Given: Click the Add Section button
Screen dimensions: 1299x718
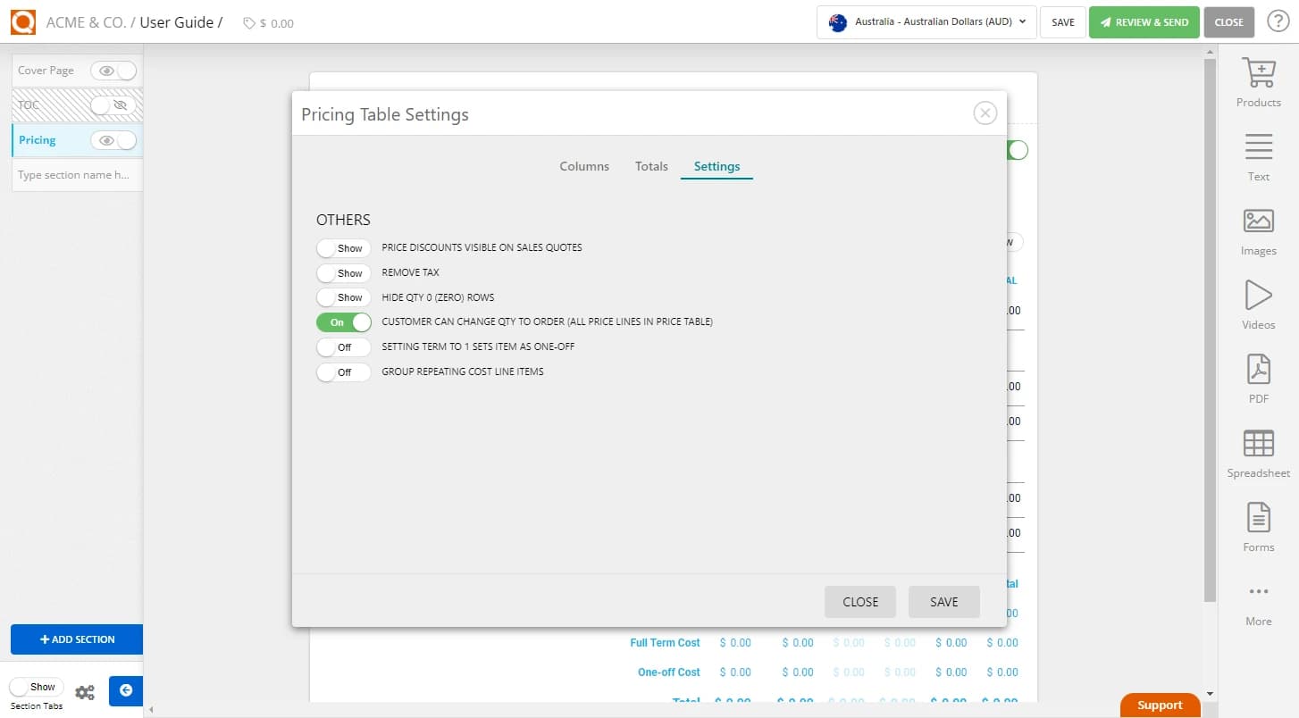Looking at the screenshot, I should point(77,639).
